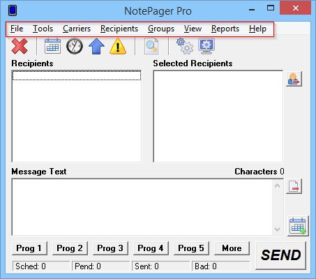Click the Bad: 0 status field
Screen dimensions: 316x279
coord(220,266)
